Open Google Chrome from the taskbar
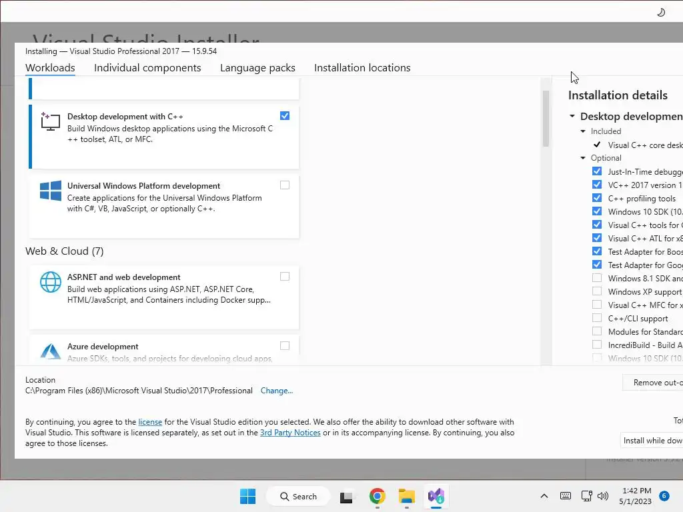The width and height of the screenshot is (683, 512). (x=378, y=496)
